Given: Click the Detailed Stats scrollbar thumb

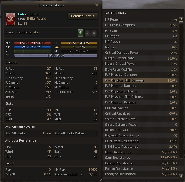Looking at the screenshot, I should click(181, 91).
